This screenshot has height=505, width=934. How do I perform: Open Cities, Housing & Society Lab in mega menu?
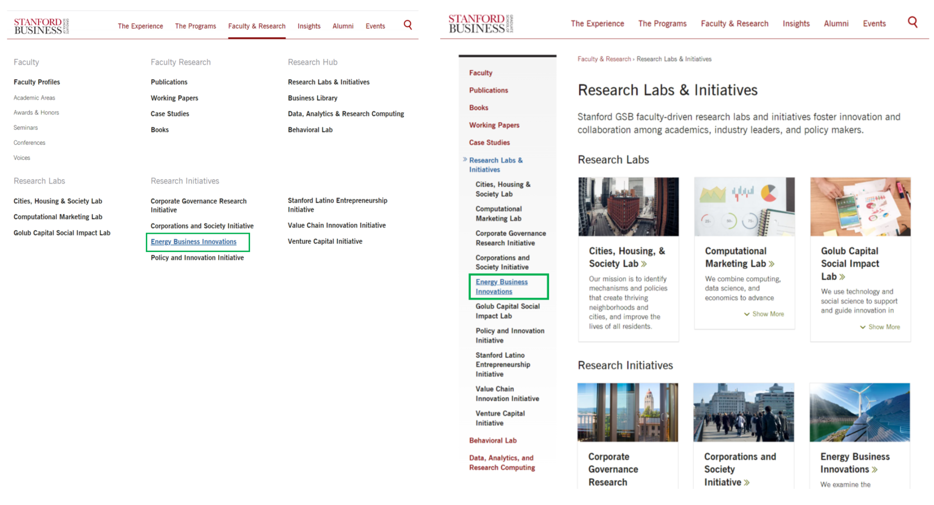pyautogui.click(x=58, y=201)
